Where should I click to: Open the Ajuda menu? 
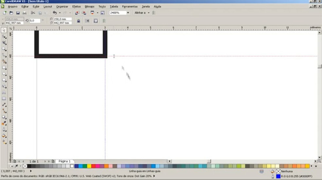157,7
